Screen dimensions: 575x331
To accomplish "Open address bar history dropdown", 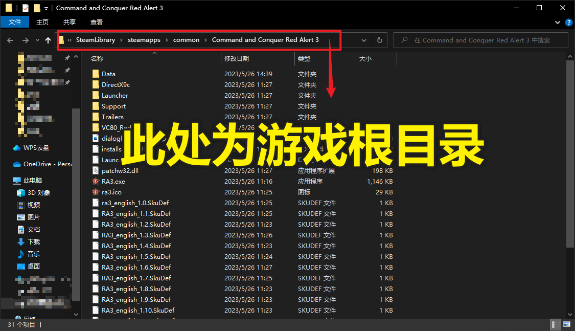I will (x=364, y=40).
